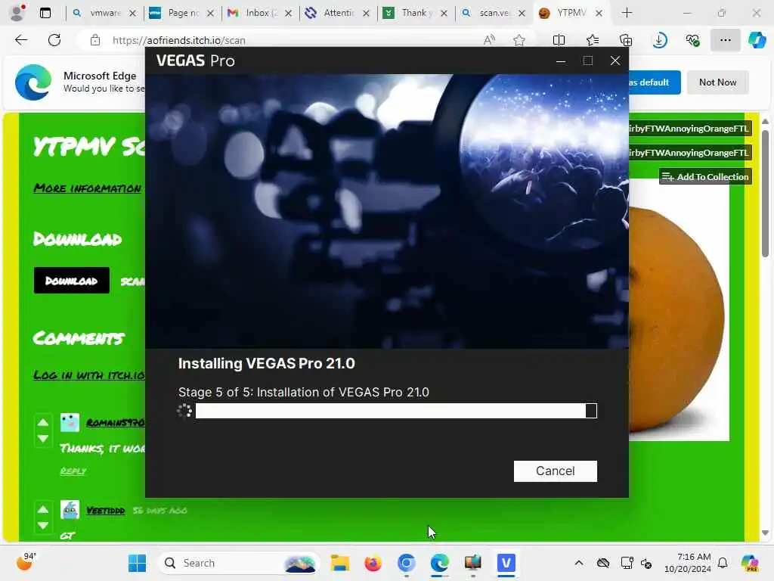The width and height of the screenshot is (774, 581).
Task: Open Browser essentials heart icon
Action: [x=692, y=40]
